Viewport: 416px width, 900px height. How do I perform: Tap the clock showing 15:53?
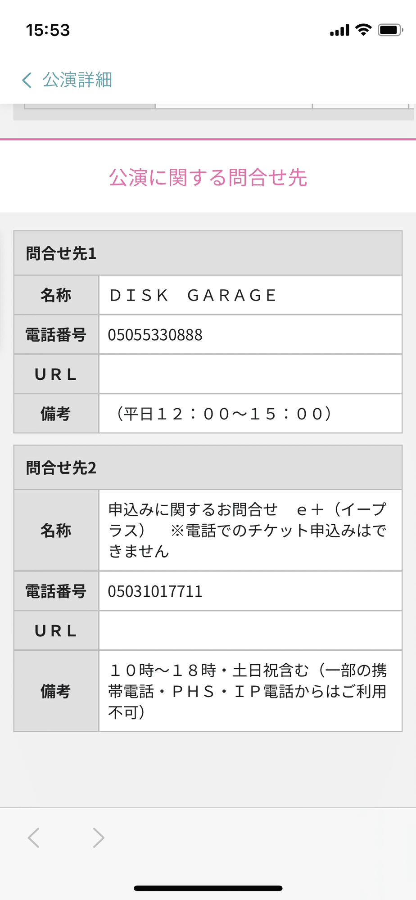[48, 30]
